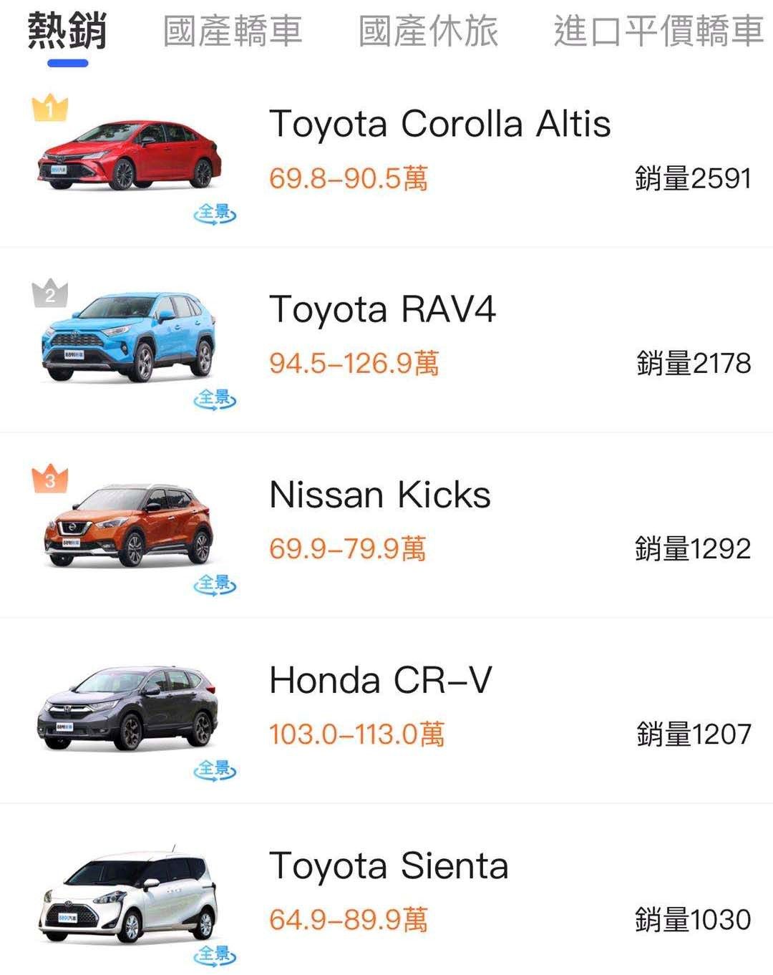Click the gold rank 1 crown badge
The width and height of the screenshot is (773, 975).
[x=50, y=109]
